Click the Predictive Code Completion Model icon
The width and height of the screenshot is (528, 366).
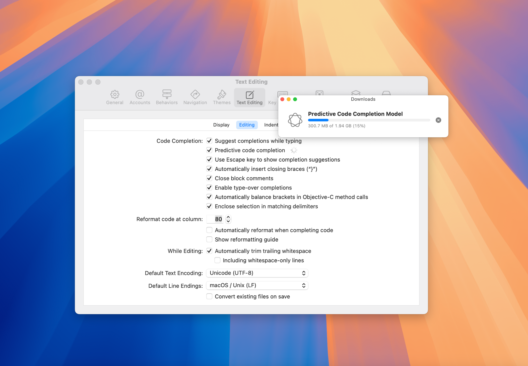coord(295,120)
